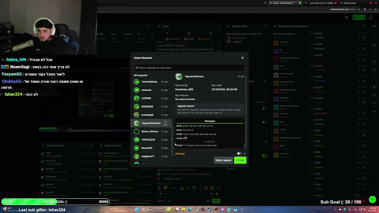
Task: Reload the page
Action: [x=365, y=9]
